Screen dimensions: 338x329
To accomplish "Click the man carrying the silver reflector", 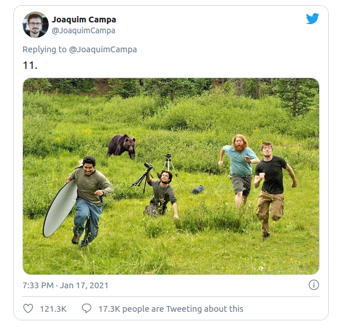I will 88,200.
